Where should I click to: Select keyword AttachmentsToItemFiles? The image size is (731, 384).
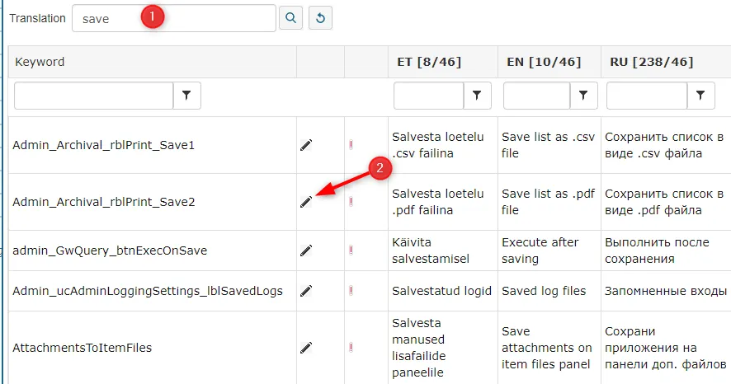point(82,348)
